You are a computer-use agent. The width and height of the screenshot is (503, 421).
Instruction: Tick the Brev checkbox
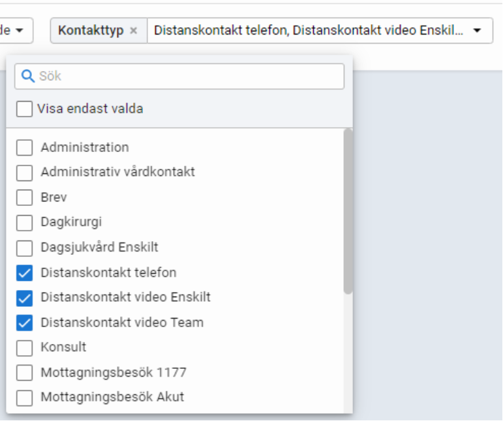24,197
